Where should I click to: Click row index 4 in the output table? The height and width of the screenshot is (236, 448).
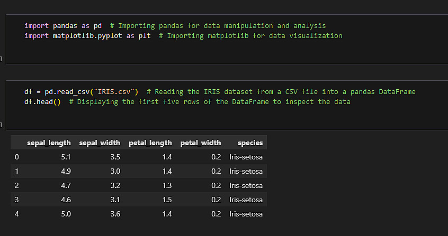click(x=16, y=214)
